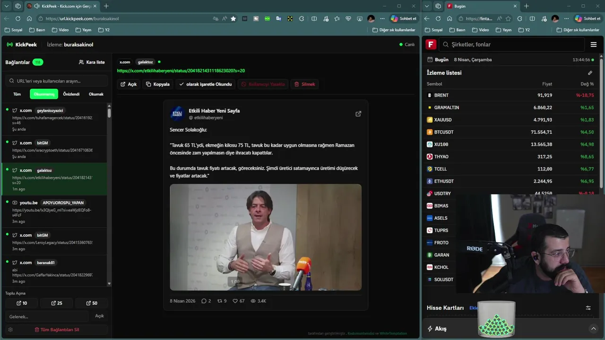The width and height of the screenshot is (605, 340).
Task: Open Diğer sık kullanılanlar in left window
Action: coord(394,30)
